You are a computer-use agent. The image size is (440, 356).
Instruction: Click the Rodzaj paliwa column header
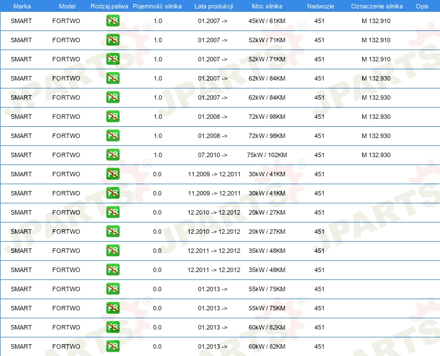(109, 6)
